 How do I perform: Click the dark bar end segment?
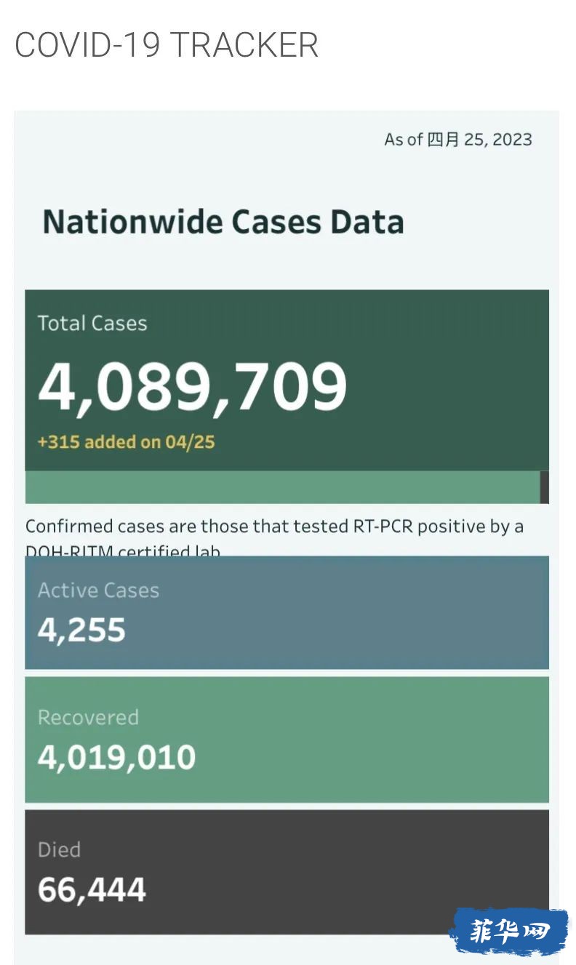pyautogui.click(x=545, y=487)
